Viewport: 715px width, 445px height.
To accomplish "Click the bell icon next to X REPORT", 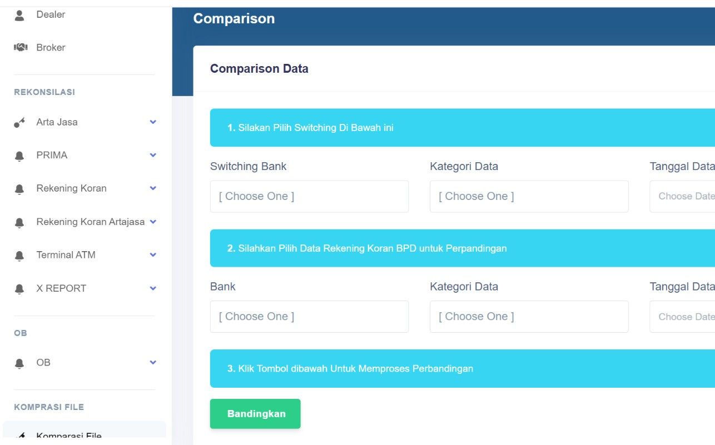I will (x=19, y=289).
